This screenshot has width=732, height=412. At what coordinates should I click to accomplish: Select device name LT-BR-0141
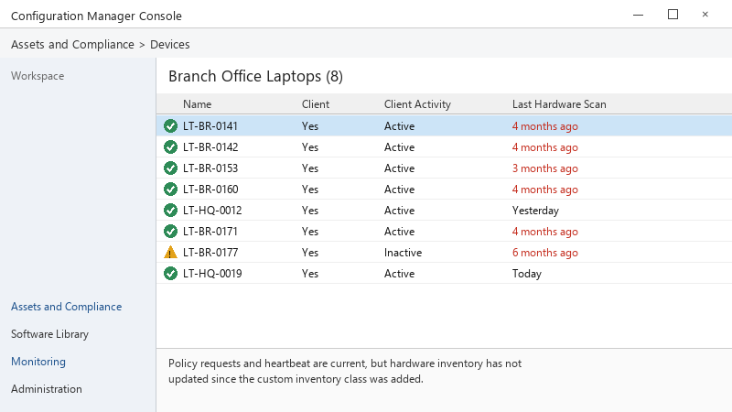click(x=210, y=126)
